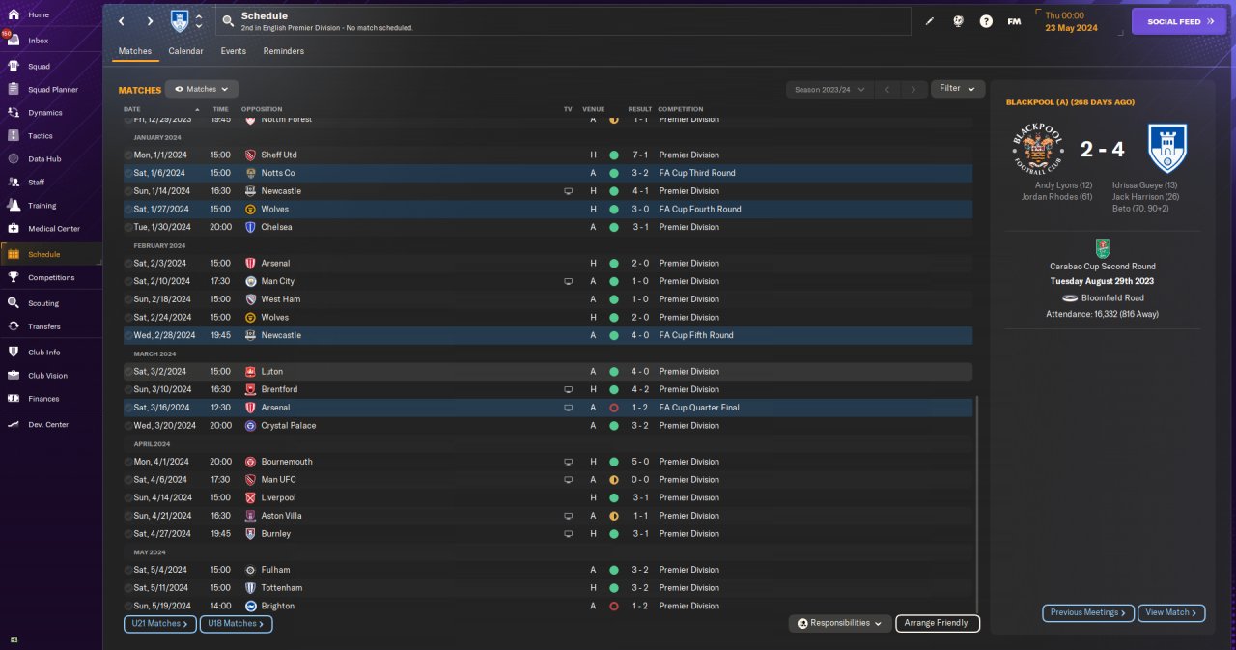Switch to the Calendar tab
Viewport: 1236px width, 650px height.
pyautogui.click(x=185, y=51)
